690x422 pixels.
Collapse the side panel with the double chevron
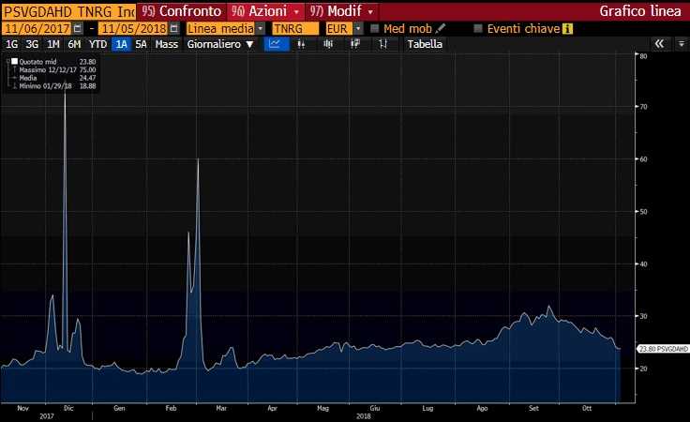(x=659, y=44)
